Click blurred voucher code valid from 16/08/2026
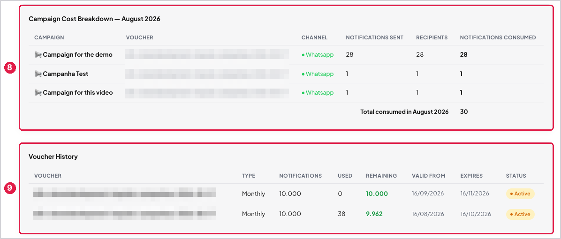 click(x=125, y=214)
